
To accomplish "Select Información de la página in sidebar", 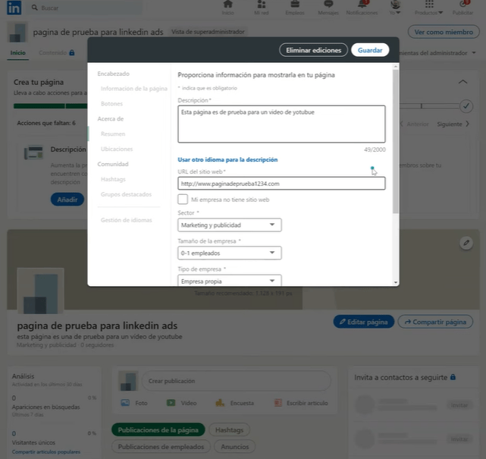I will (134, 89).
